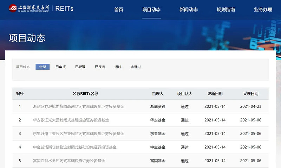Click update date in 浙商资管 row
The image size is (281, 168).
point(215,106)
